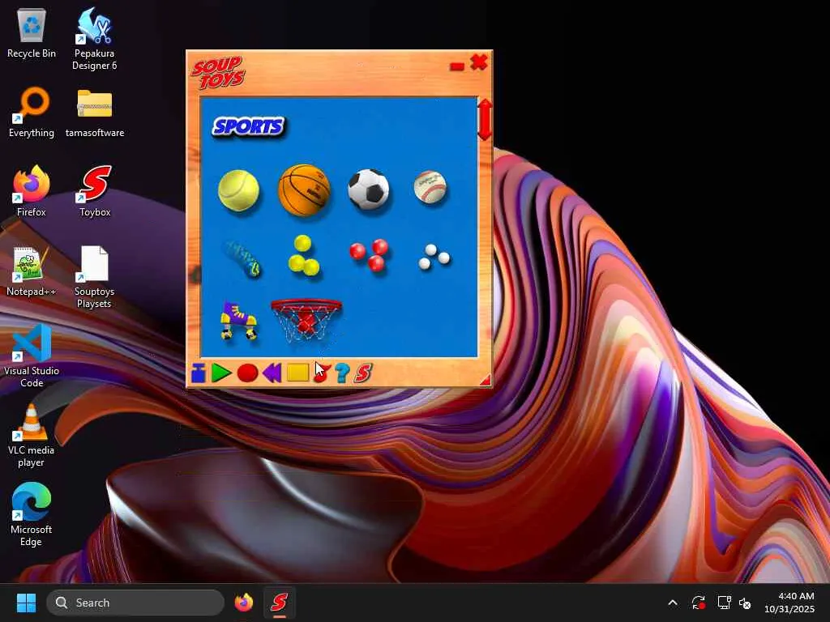Screen dimensions: 830x622
Task: Click the red record circle button
Action: 247,373
